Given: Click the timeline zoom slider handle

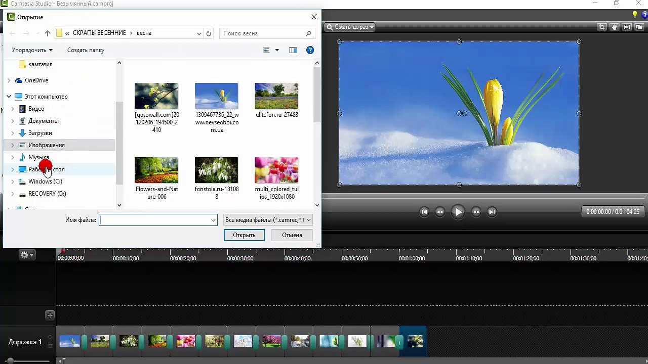Looking at the screenshot, I should (10, 360).
